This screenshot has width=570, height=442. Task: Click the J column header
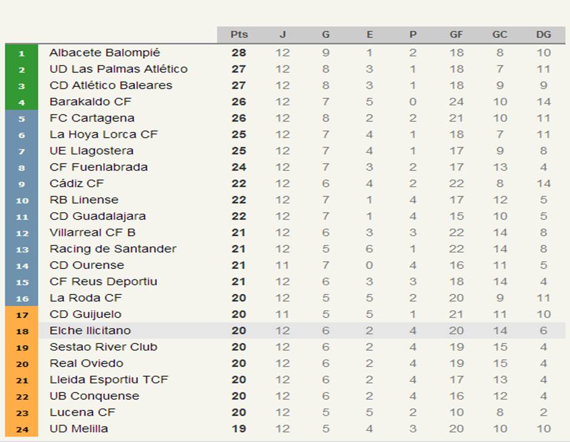click(x=282, y=34)
